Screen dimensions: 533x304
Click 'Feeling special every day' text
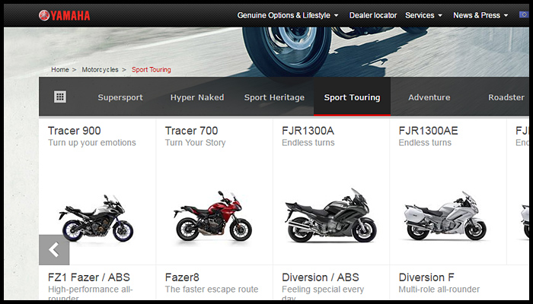323,293
